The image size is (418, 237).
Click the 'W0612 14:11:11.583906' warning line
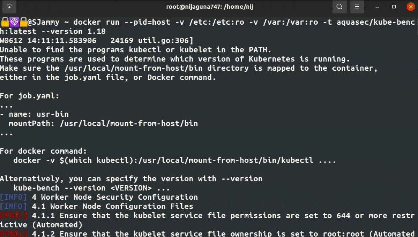tap(97, 41)
